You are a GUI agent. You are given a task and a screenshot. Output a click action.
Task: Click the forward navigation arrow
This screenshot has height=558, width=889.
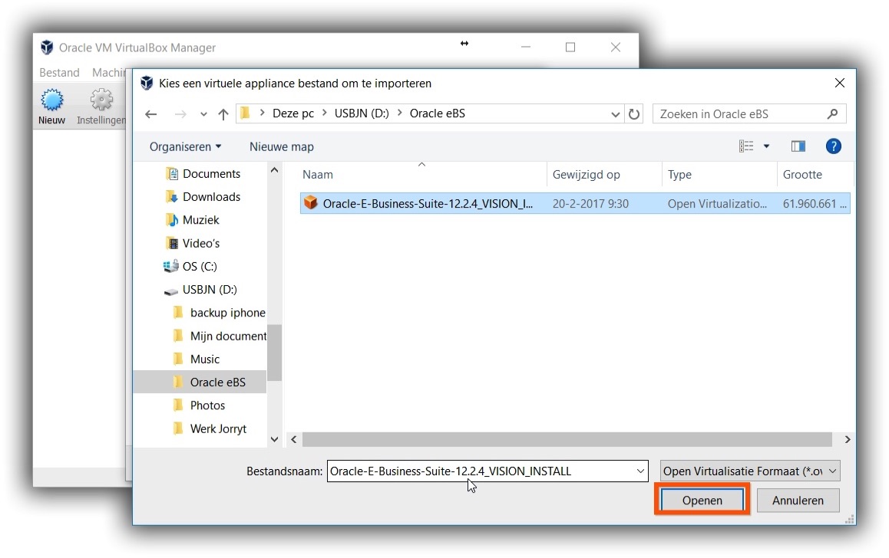180,114
